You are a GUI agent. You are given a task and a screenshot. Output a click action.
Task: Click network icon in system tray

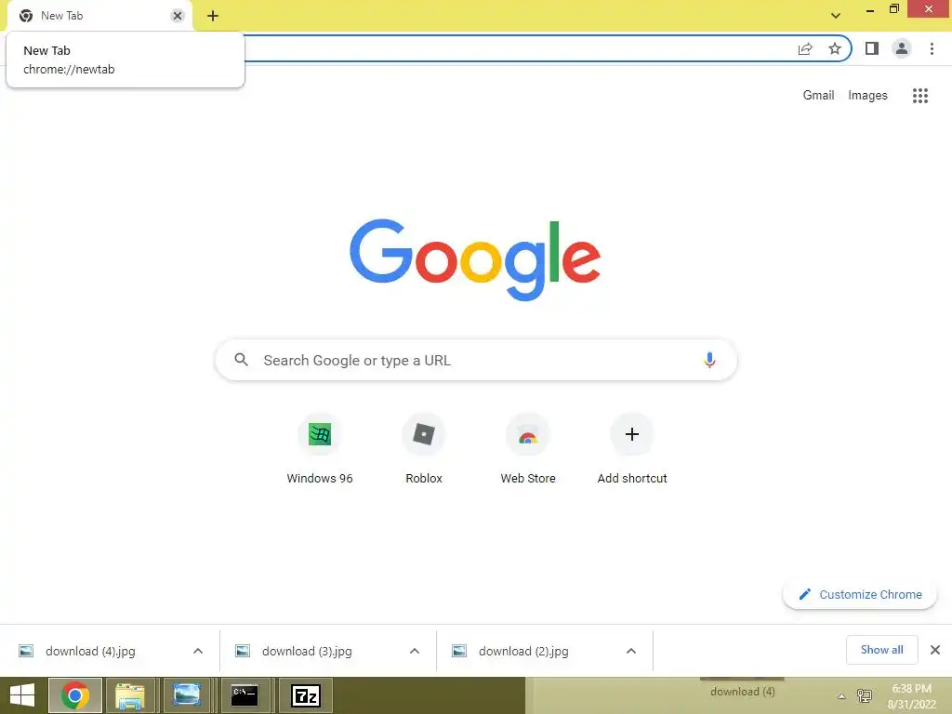[865, 695]
